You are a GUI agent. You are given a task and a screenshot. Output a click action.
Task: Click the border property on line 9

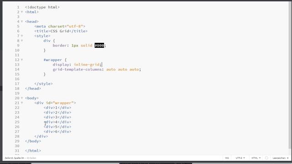coord(60,46)
